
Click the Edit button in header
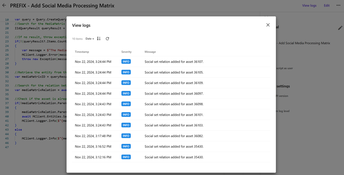(x=327, y=6)
